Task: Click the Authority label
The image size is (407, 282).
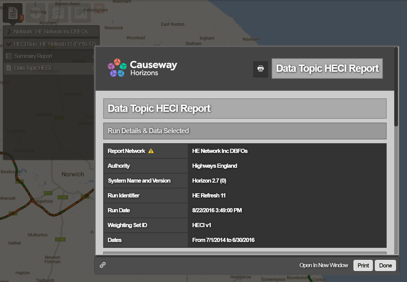Action: click(119, 166)
